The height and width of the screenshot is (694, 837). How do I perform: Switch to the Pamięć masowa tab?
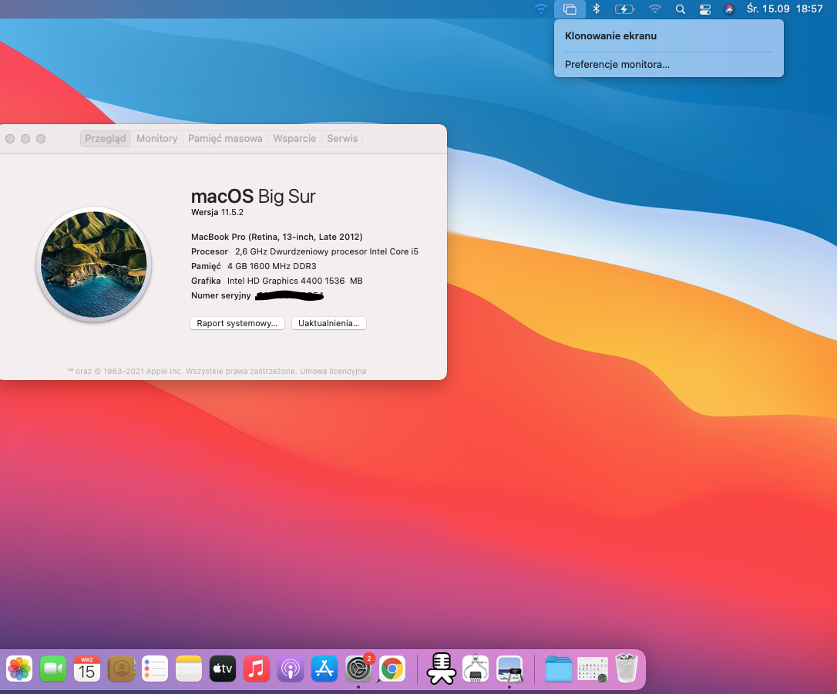225,139
